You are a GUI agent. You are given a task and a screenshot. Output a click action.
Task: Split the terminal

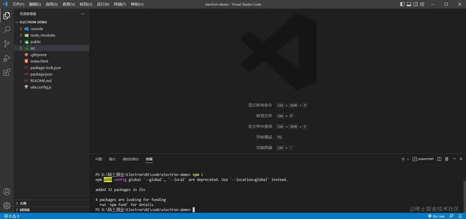(x=439, y=159)
